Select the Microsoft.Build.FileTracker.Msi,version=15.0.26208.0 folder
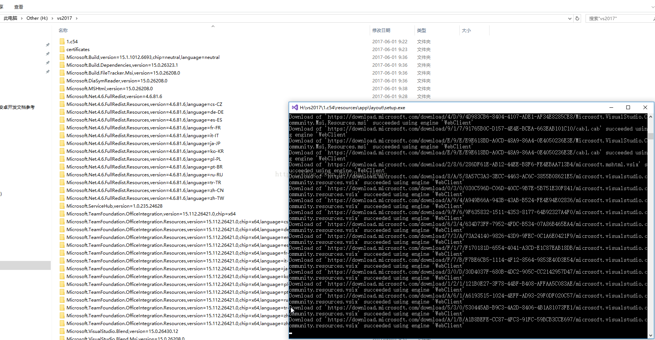The width and height of the screenshot is (655, 340). 123,73
